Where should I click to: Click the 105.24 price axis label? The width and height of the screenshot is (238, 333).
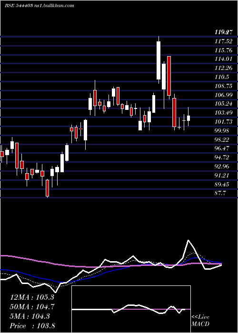(223, 104)
